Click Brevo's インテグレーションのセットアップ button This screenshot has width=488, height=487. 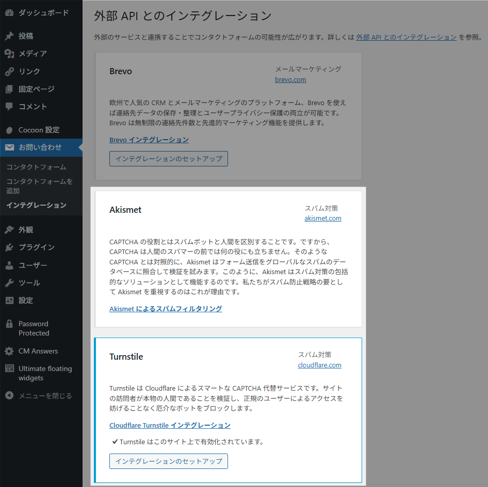pyautogui.click(x=168, y=159)
